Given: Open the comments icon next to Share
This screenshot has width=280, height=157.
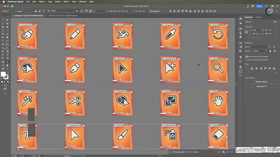Looking at the screenshot, I should pos(253,6).
